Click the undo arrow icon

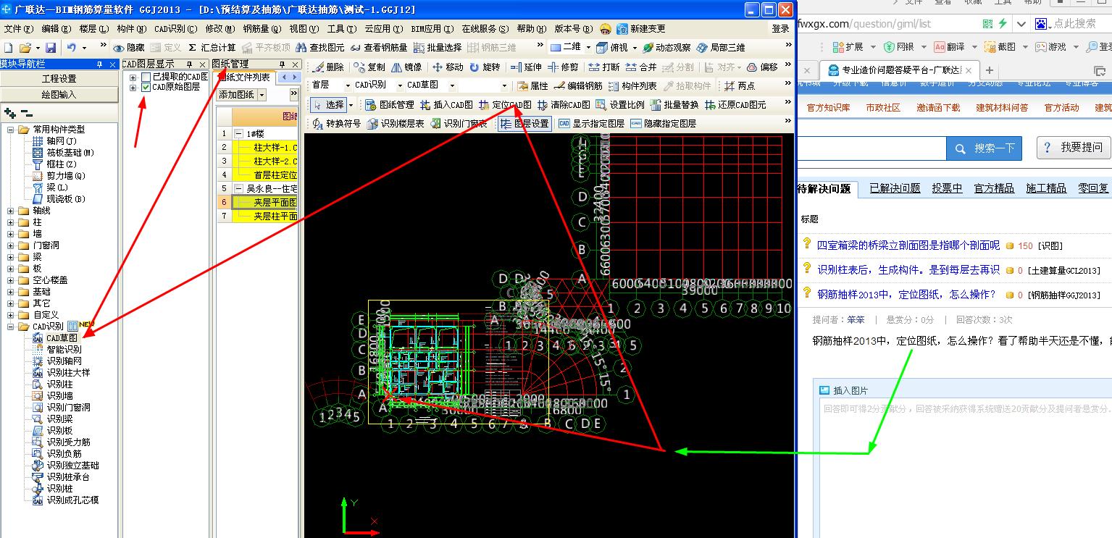[x=72, y=47]
